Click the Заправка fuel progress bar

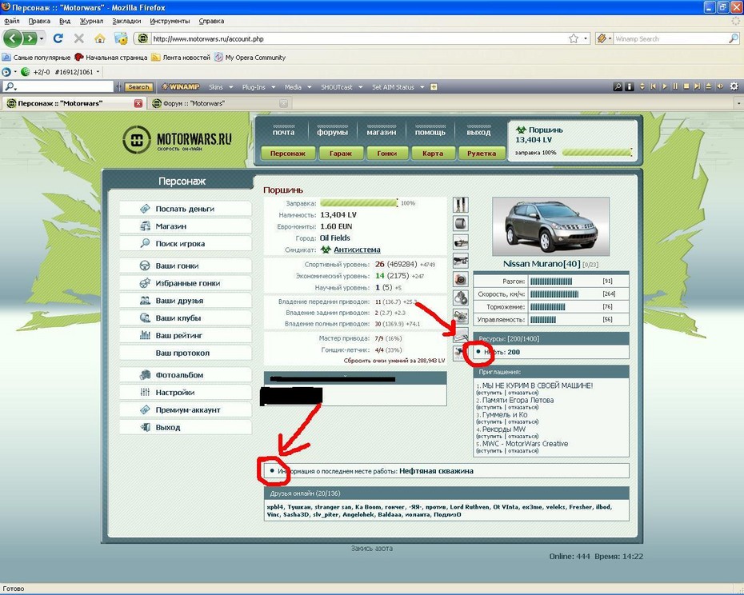coord(358,203)
